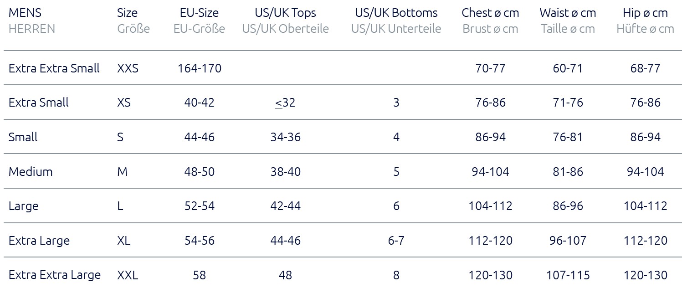Select the Medium row label
The height and width of the screenshot is (288, 682).
pyautogui.click(x=30, y=172)
